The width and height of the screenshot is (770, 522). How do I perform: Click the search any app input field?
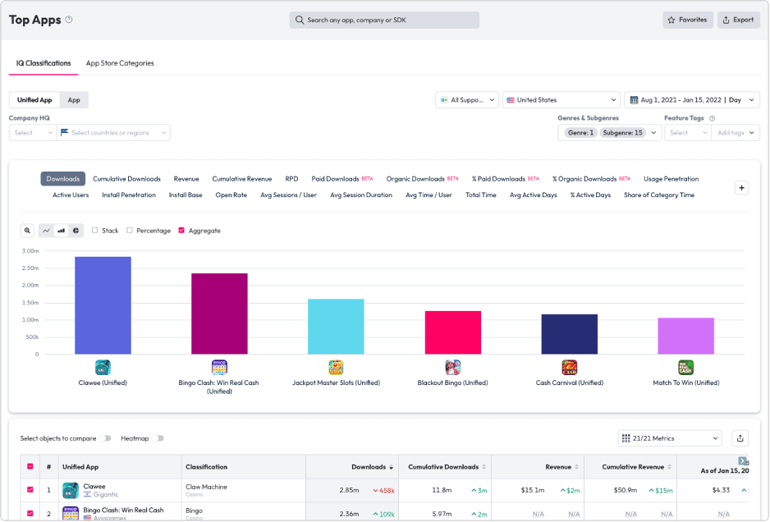pos(384,21)
